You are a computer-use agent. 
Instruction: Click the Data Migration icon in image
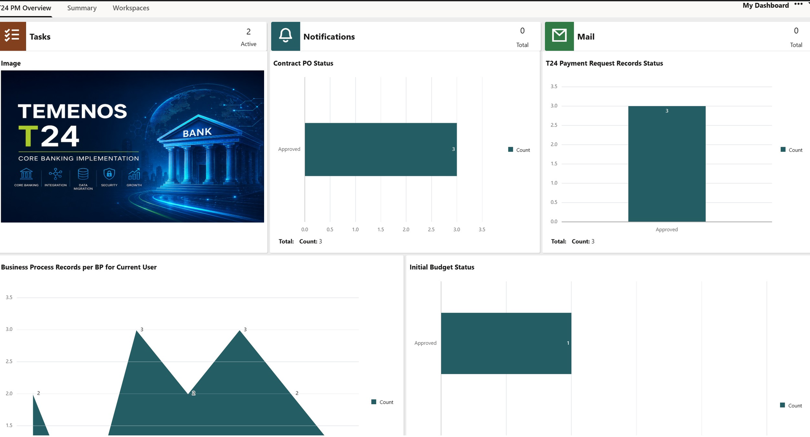pyautogui.click(x=83, y=174)
